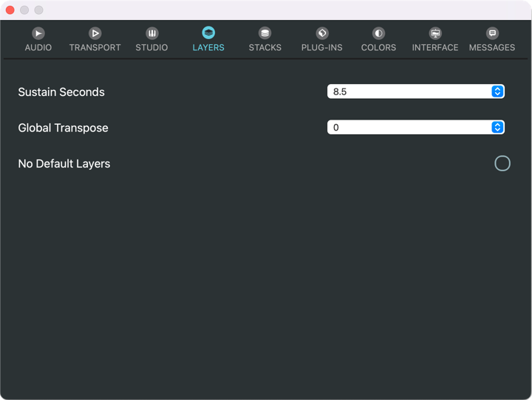Click the Stacks icon in the toolbar
This screenshot has height=400, width=532.
click(x=265, y=33)
